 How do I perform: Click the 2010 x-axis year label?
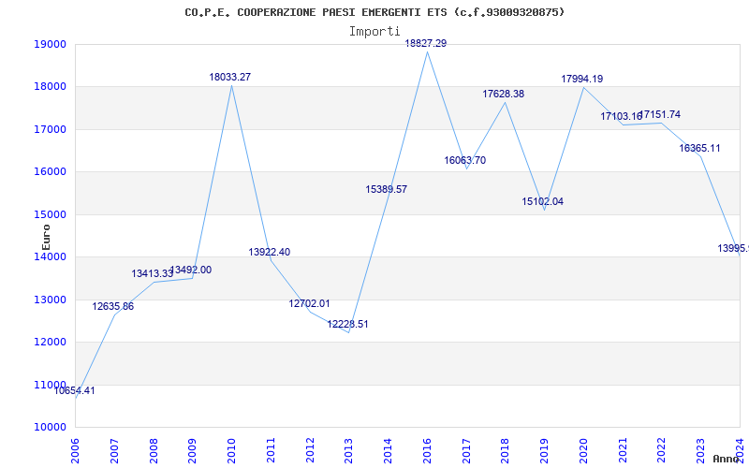click(231, 450)
